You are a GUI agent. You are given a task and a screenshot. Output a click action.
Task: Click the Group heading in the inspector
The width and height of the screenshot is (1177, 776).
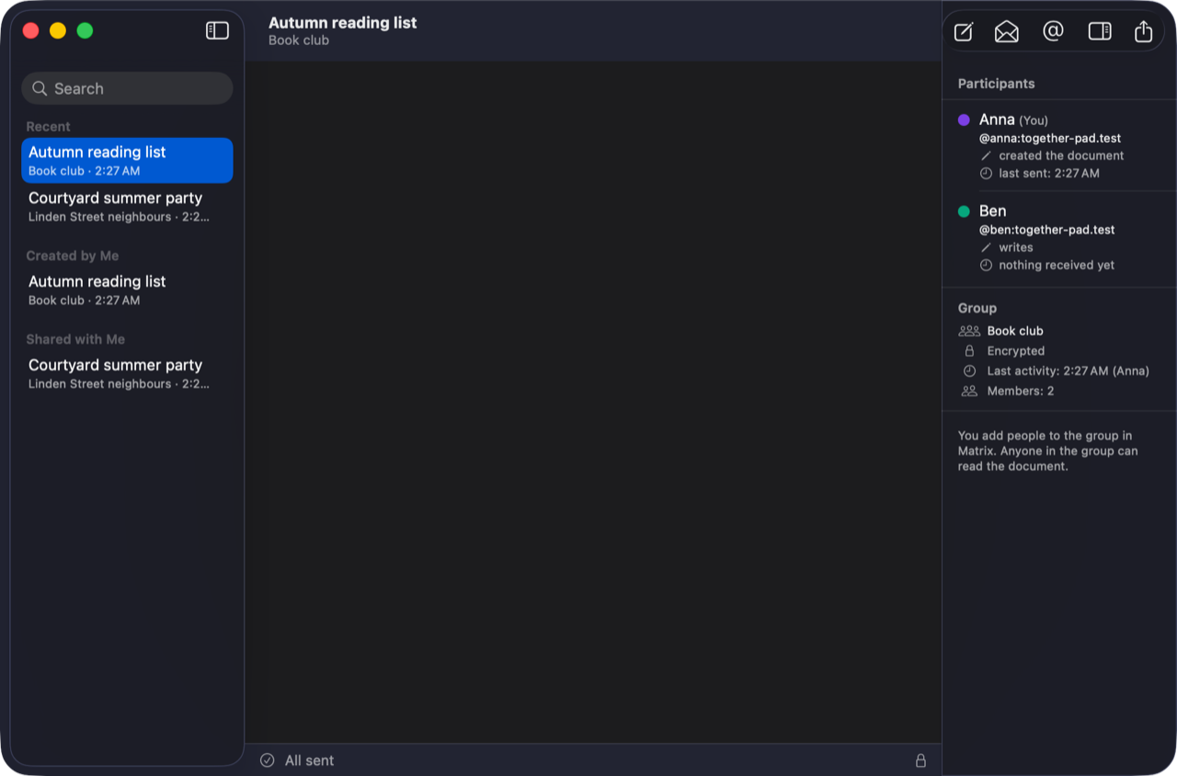tap(977, 308)
